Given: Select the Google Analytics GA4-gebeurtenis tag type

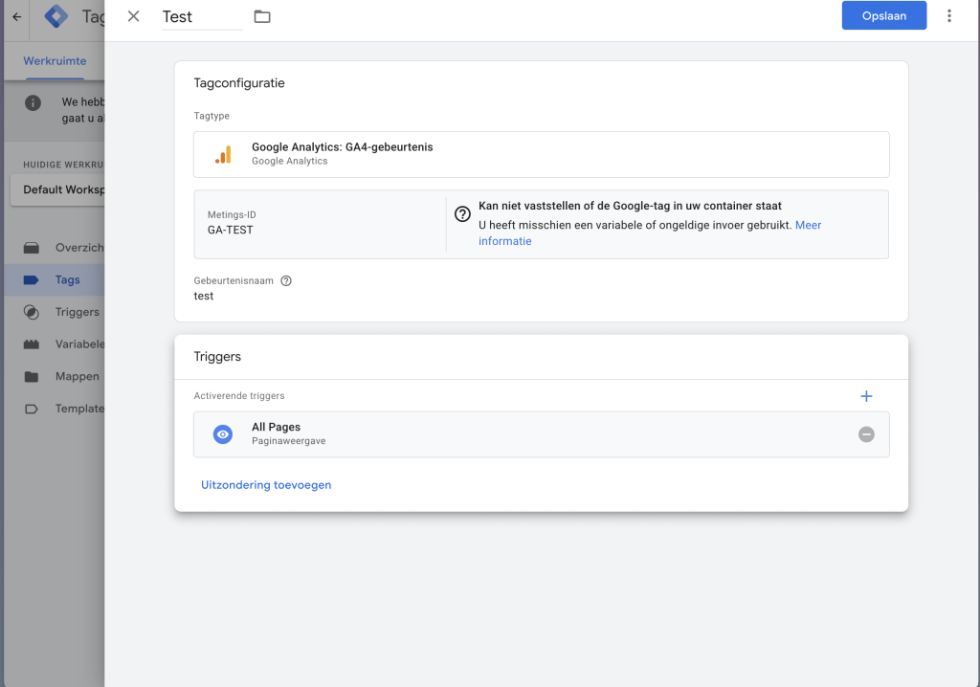Looking at the screenshot, I should coord(542,154).
